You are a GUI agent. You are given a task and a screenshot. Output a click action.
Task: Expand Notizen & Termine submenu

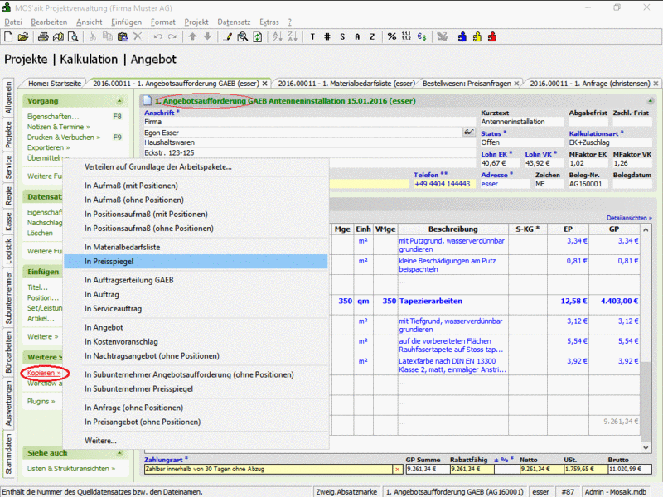[58, 127]
